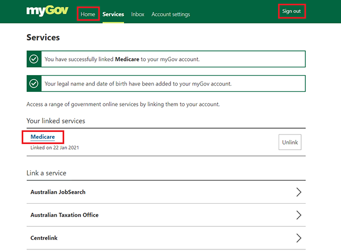Expand Centrelink using its right chevron
Viewport: 341px width, 252px height.
pos(299,238)
